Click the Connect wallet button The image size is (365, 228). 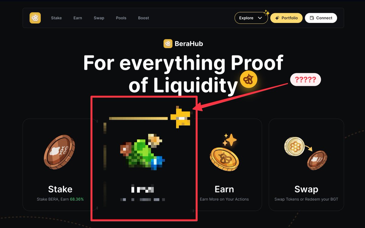pyautogui.click(x=321, y=18)
